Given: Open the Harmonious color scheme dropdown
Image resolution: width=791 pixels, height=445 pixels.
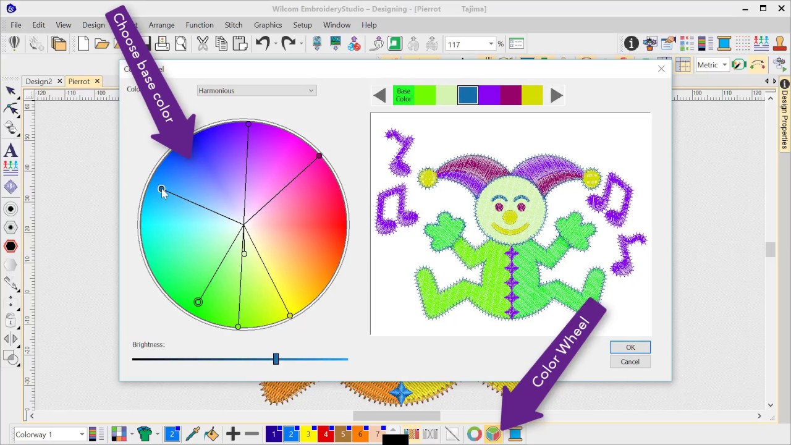Looking at the screenshot, I should click(x=256, y=91).
